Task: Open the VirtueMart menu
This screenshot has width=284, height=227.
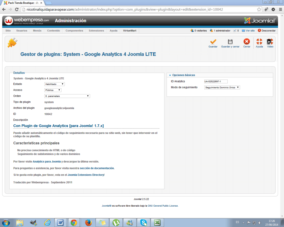Action: point(130,31)
